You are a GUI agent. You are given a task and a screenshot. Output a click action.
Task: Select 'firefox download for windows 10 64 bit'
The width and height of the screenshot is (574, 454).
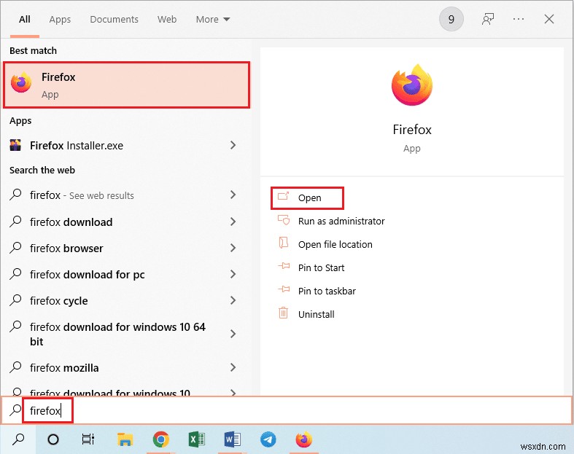click(117, 334)
